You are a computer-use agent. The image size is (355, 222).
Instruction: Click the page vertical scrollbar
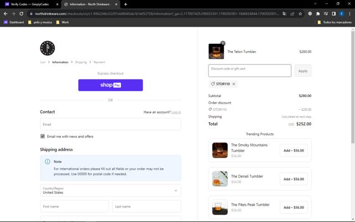[x=353, y=87]
